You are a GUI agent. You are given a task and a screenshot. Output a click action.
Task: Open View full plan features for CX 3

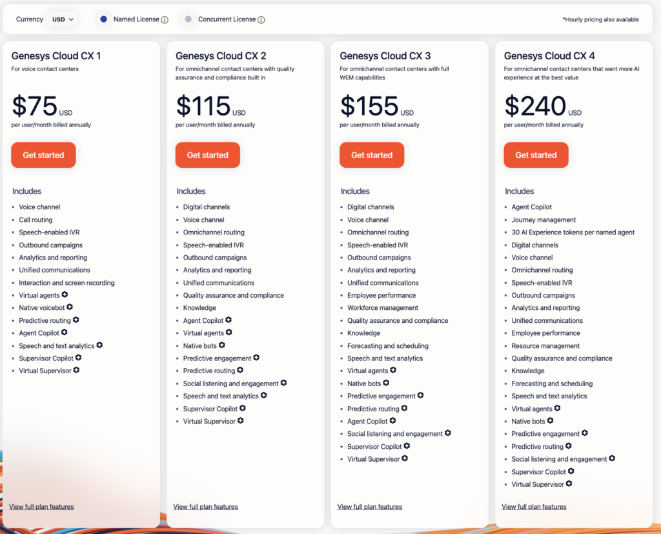pos(370,507)
